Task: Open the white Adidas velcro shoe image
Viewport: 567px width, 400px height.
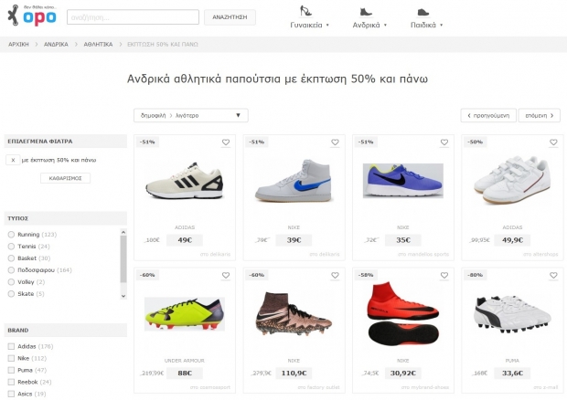Action: [x=512, y=180]
